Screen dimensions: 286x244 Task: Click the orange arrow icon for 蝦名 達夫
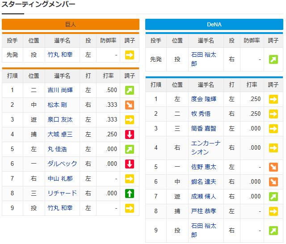273,182
